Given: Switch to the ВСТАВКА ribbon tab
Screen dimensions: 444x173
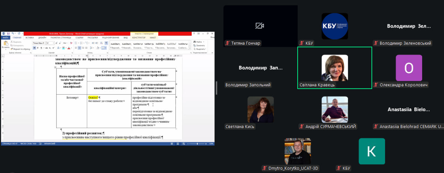Looking at the screenshot, I should tap(29, 37).
